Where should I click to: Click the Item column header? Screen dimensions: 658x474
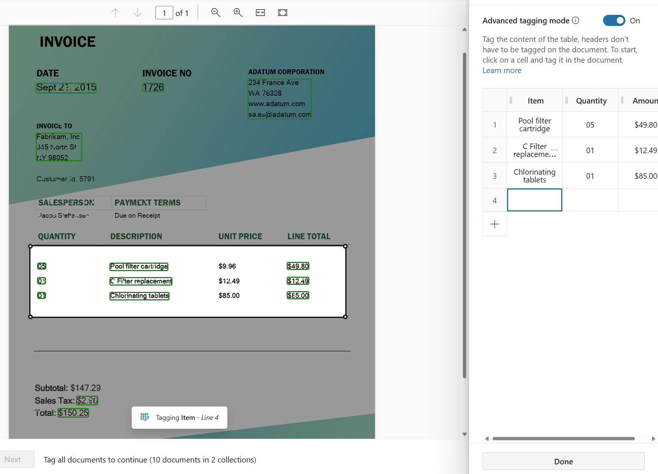(x=536, y=101)
